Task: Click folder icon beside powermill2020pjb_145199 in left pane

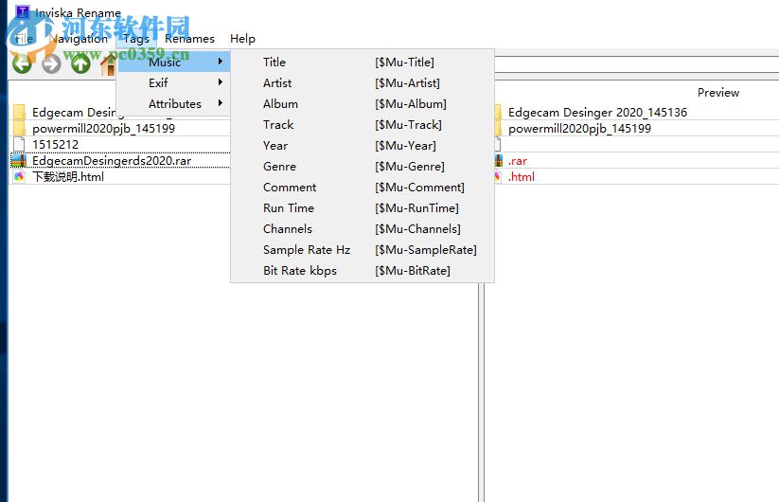Action: coord(19,128)
